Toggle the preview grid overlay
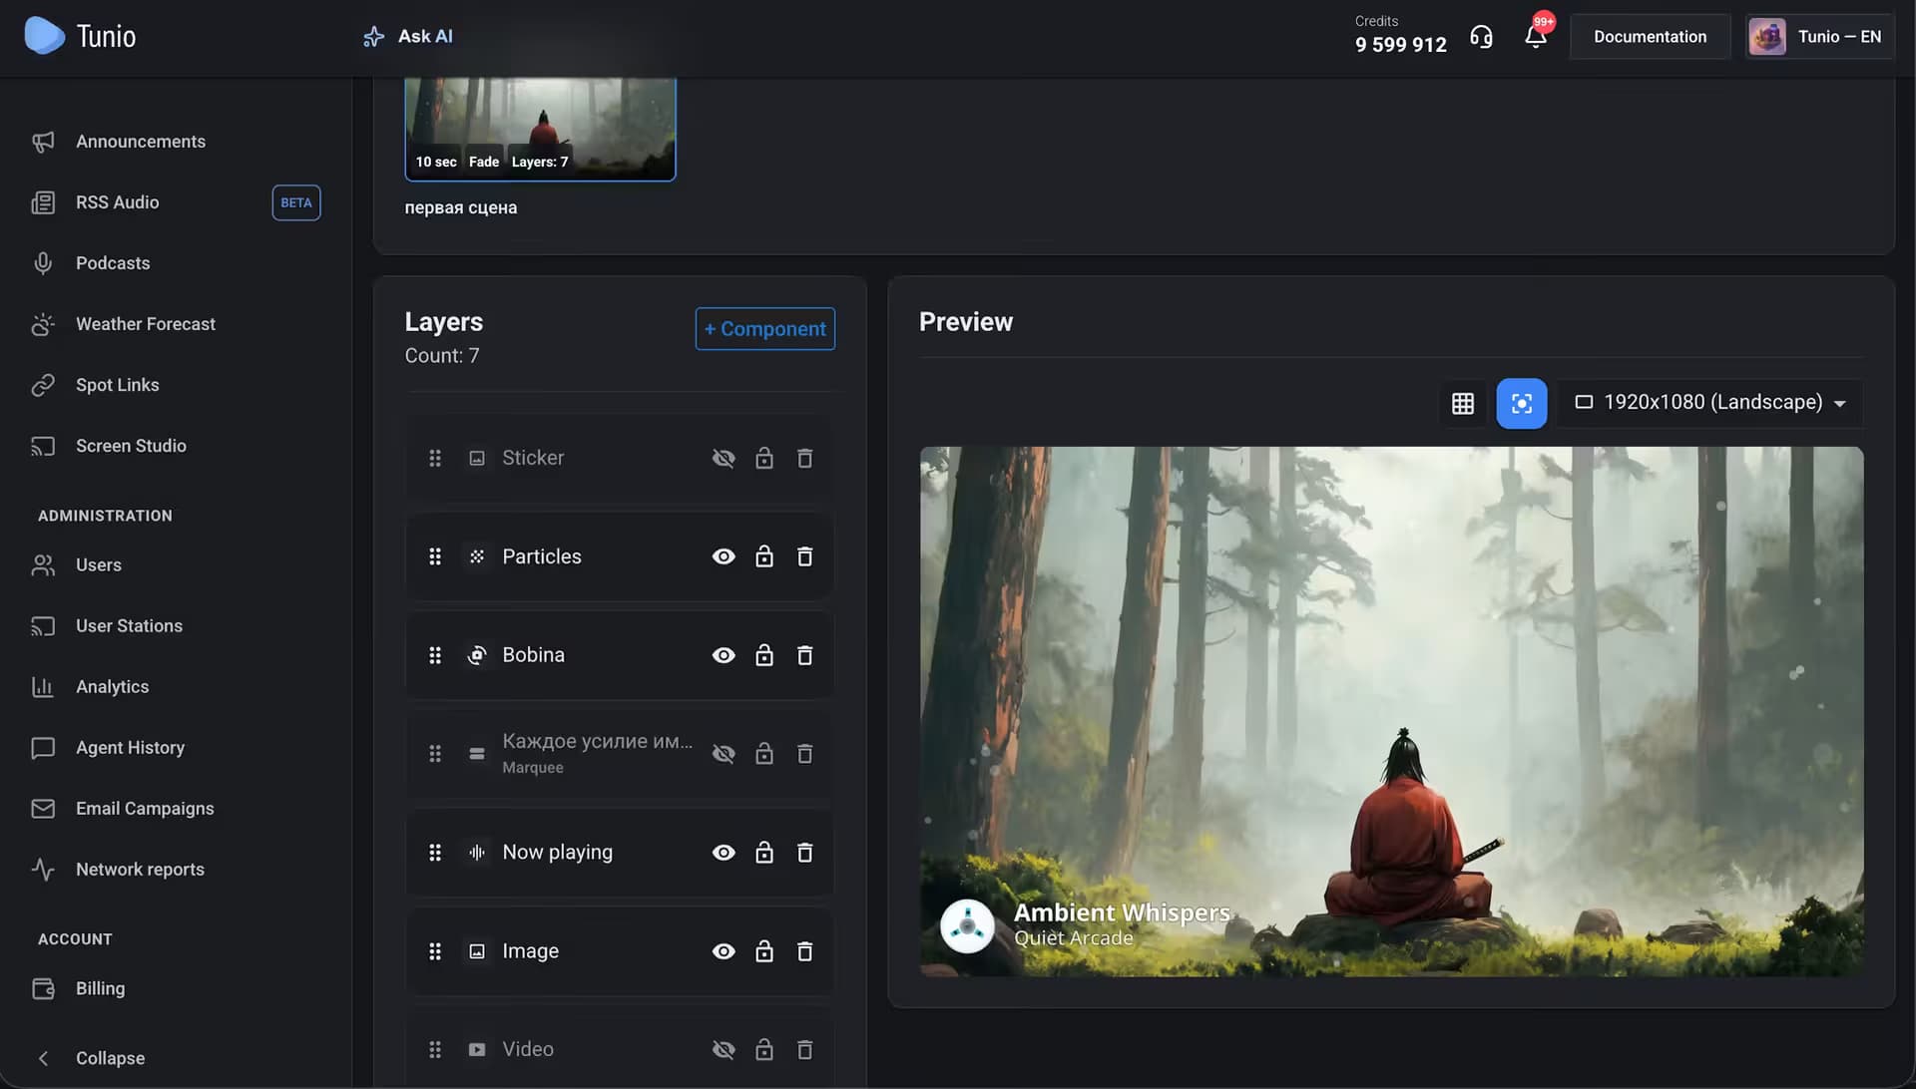 click(1463, 404)
